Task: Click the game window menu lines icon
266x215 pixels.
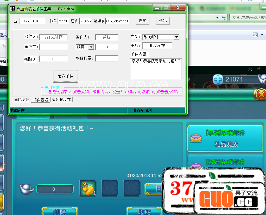Action: (x=258, y=70)
